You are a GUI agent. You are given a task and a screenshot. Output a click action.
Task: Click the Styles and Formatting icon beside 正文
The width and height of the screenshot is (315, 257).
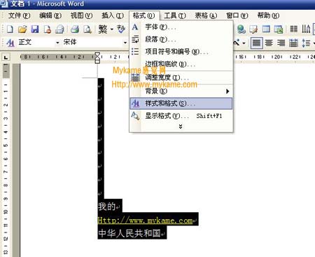(10, 43)
